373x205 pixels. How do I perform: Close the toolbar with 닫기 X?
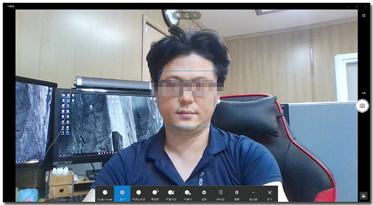(270, 194)
